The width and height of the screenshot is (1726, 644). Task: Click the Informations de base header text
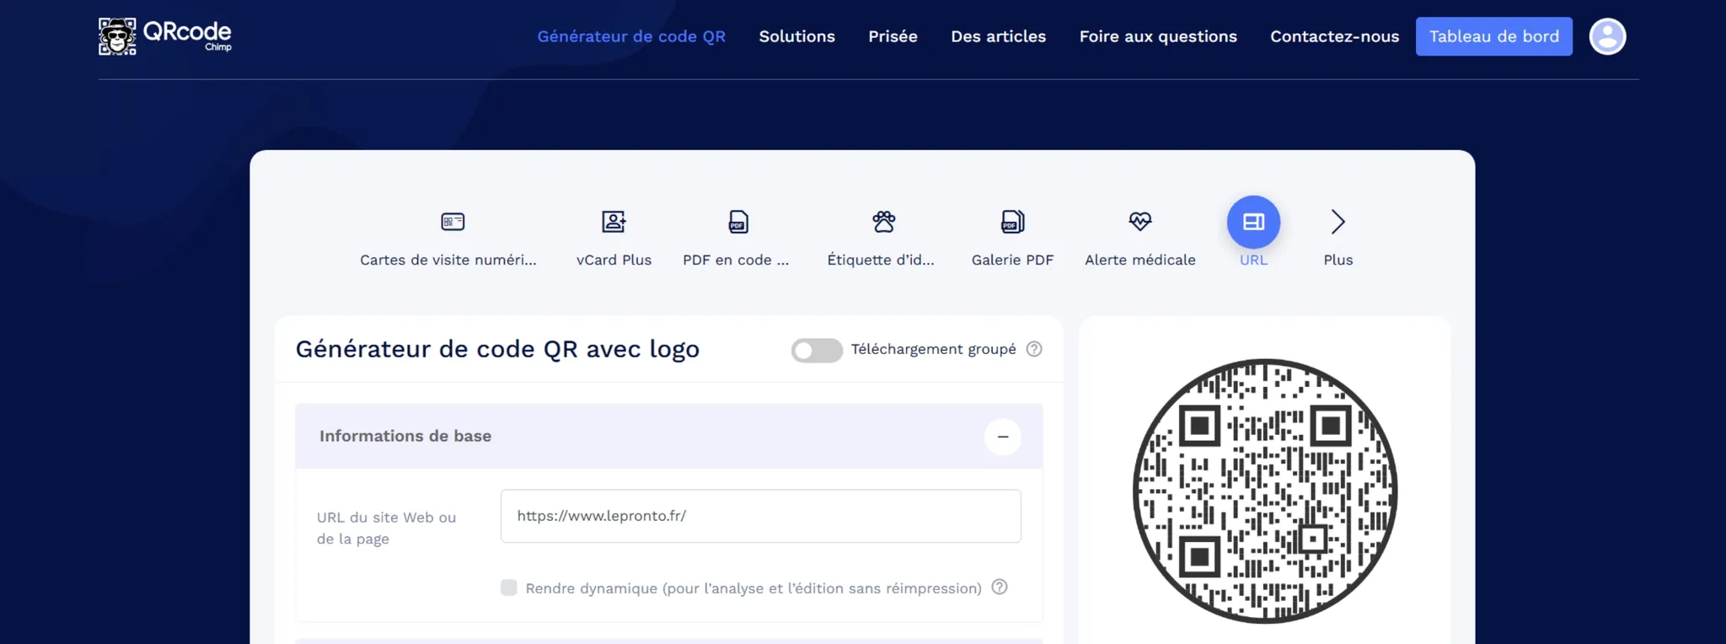click(405, 436)
